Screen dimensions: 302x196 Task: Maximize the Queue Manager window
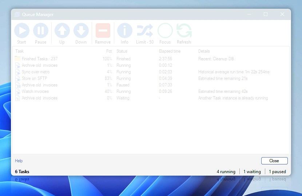click(x=266, y=14)
